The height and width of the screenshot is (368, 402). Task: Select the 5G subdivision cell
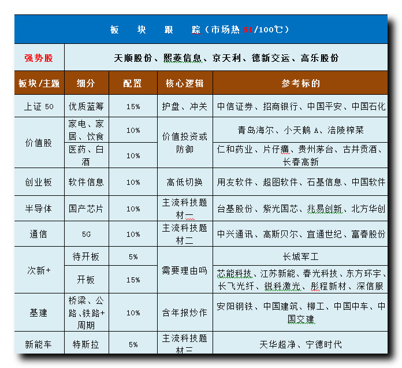click(x=86, y=235)
